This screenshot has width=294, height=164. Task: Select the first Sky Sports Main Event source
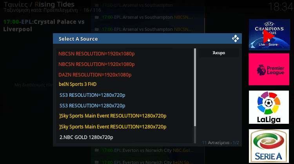coord(113,116)
